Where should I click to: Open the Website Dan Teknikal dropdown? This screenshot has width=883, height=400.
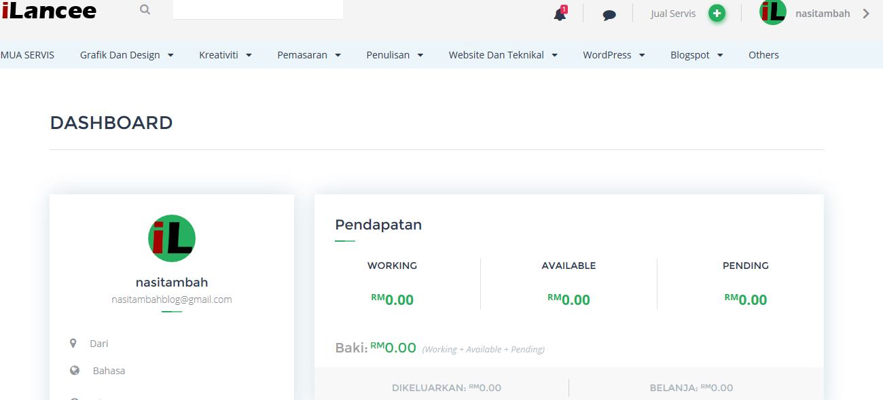pyautogui.click(x=503, y=55)
